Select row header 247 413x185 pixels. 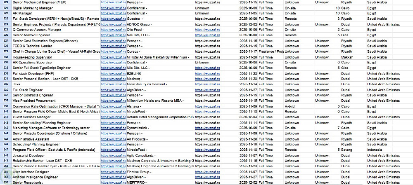(6, 150)
